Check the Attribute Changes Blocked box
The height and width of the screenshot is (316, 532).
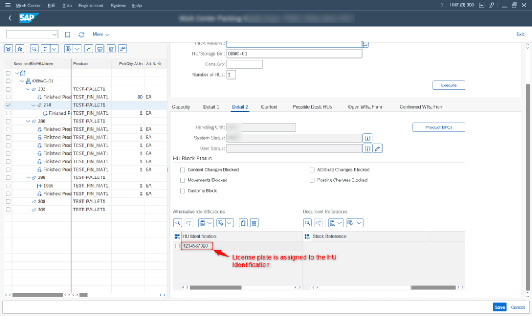click(x=312, y=170)
